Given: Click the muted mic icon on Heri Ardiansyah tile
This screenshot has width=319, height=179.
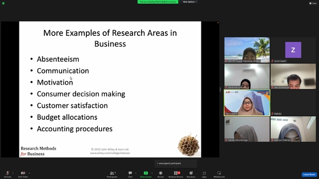Looking at the screenshot, I should point(273,88).
